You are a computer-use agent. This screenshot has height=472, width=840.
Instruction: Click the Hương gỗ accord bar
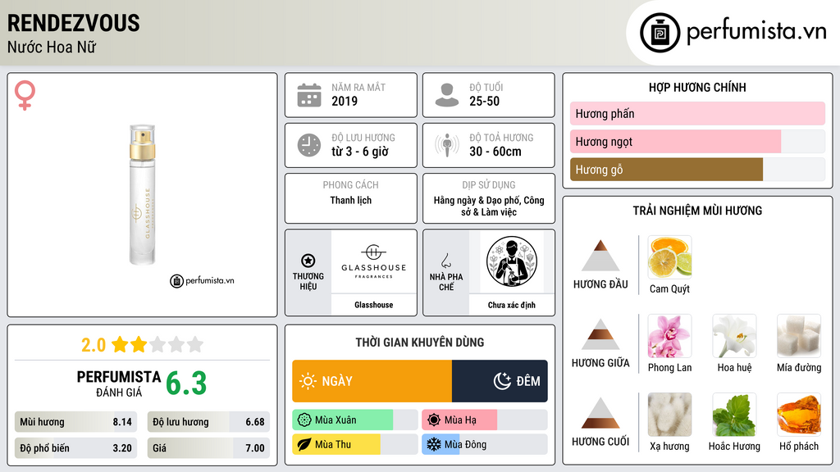click(697, 169)
